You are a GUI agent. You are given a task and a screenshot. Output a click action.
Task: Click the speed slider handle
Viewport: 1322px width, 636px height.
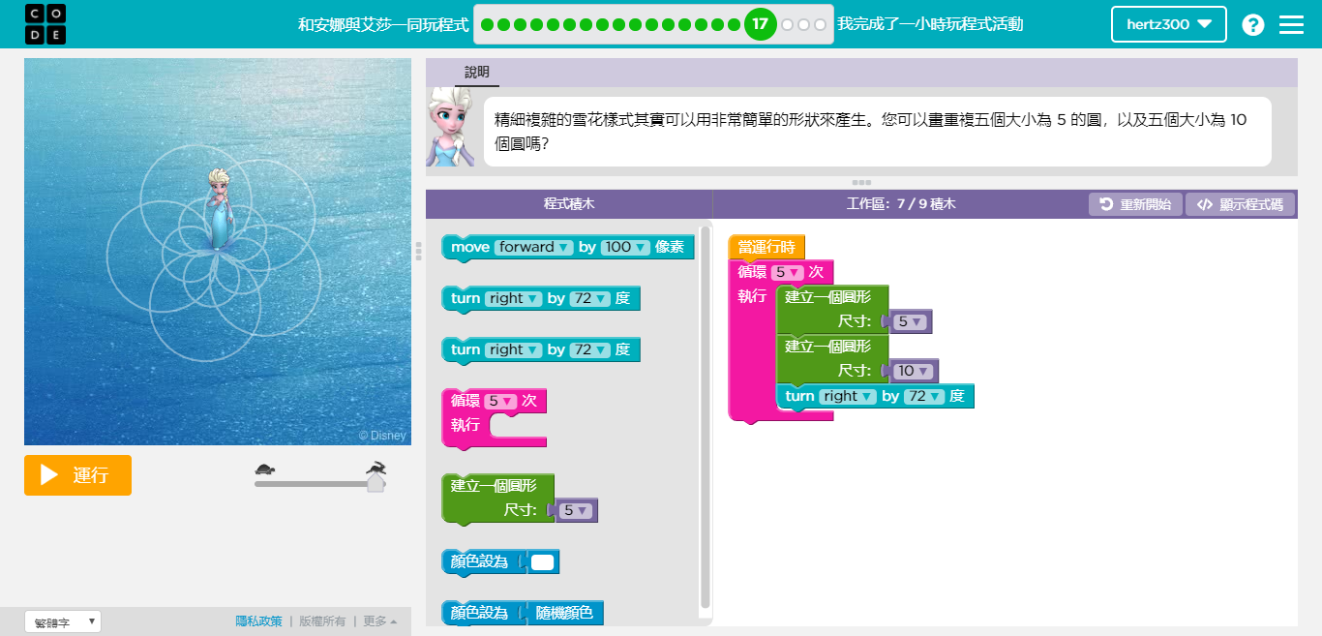(x=376, y=482)
